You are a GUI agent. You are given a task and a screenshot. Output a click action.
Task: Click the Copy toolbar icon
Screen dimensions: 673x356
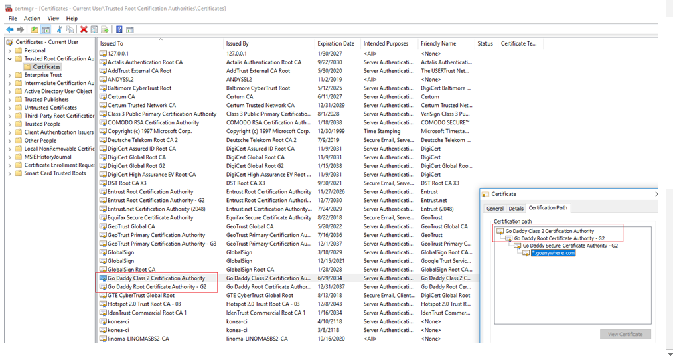70,29
